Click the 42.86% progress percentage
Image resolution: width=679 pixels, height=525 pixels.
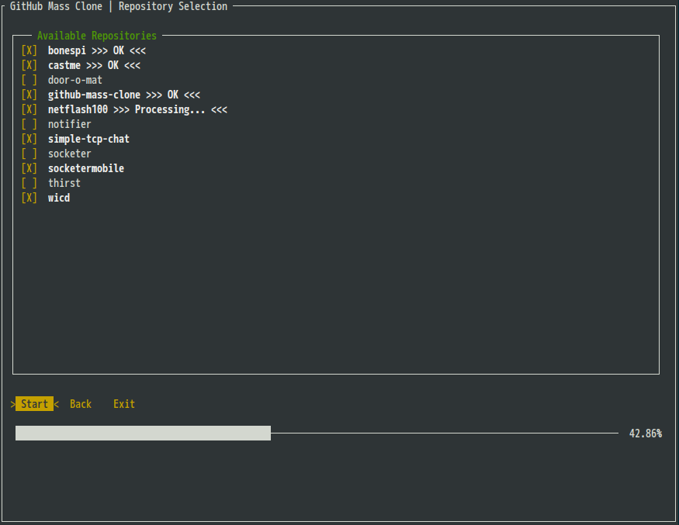tap(645, 433)
